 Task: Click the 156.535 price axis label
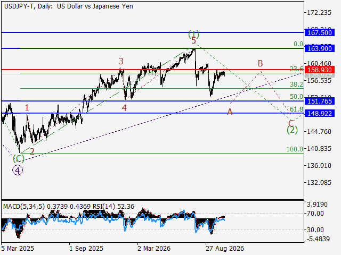tap(319, 81)
